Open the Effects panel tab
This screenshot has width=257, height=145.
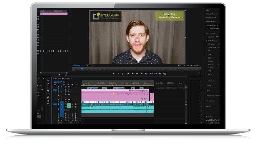pos(208,10)
